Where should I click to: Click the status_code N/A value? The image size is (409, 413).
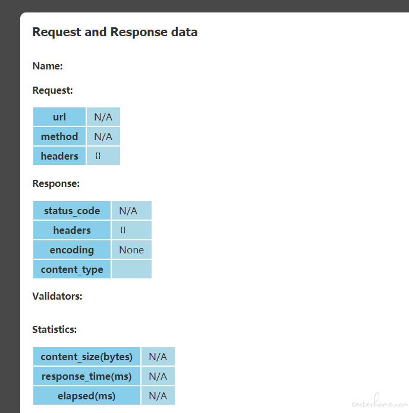pyautogui.click(x=131, y=211)
